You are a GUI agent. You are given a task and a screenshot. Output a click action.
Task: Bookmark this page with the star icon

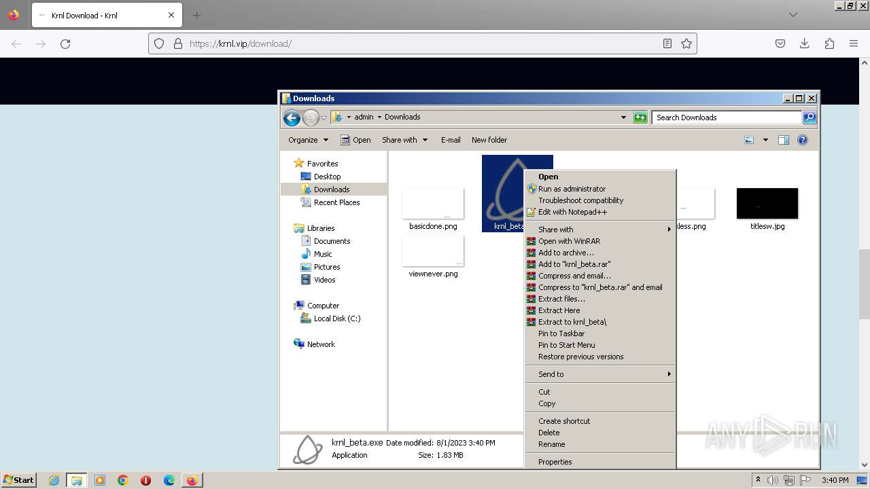686,43
